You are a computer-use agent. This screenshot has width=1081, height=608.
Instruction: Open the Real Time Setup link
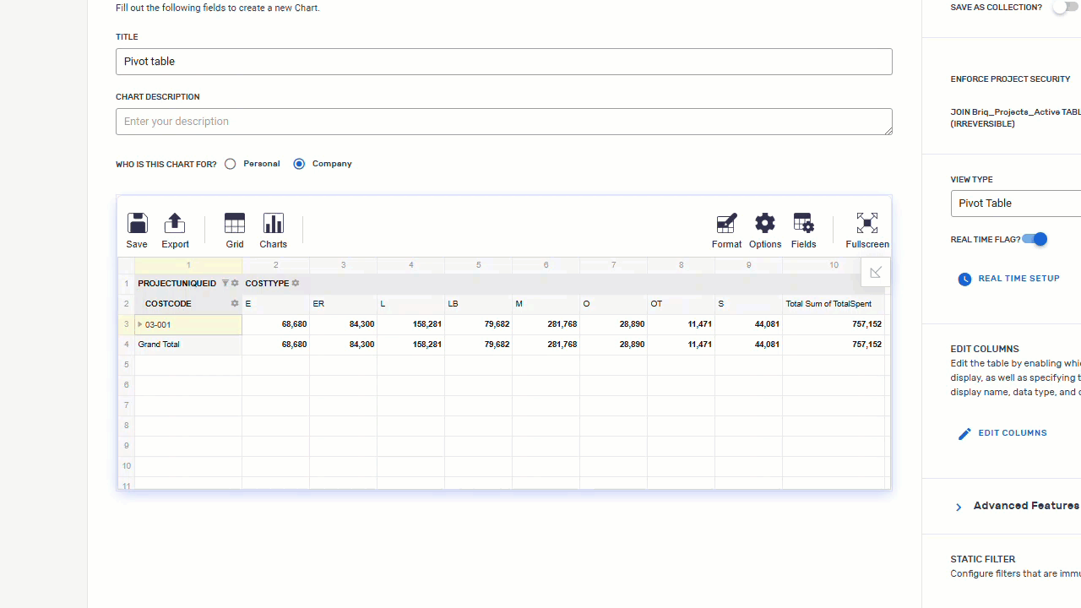tap(1019, 279)
